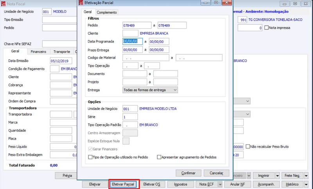This screenshot has width=313, height=189.
Task: Maximize the Efetivação Parcial dialog
Action: pyautogui.click(x=216, y=3)
